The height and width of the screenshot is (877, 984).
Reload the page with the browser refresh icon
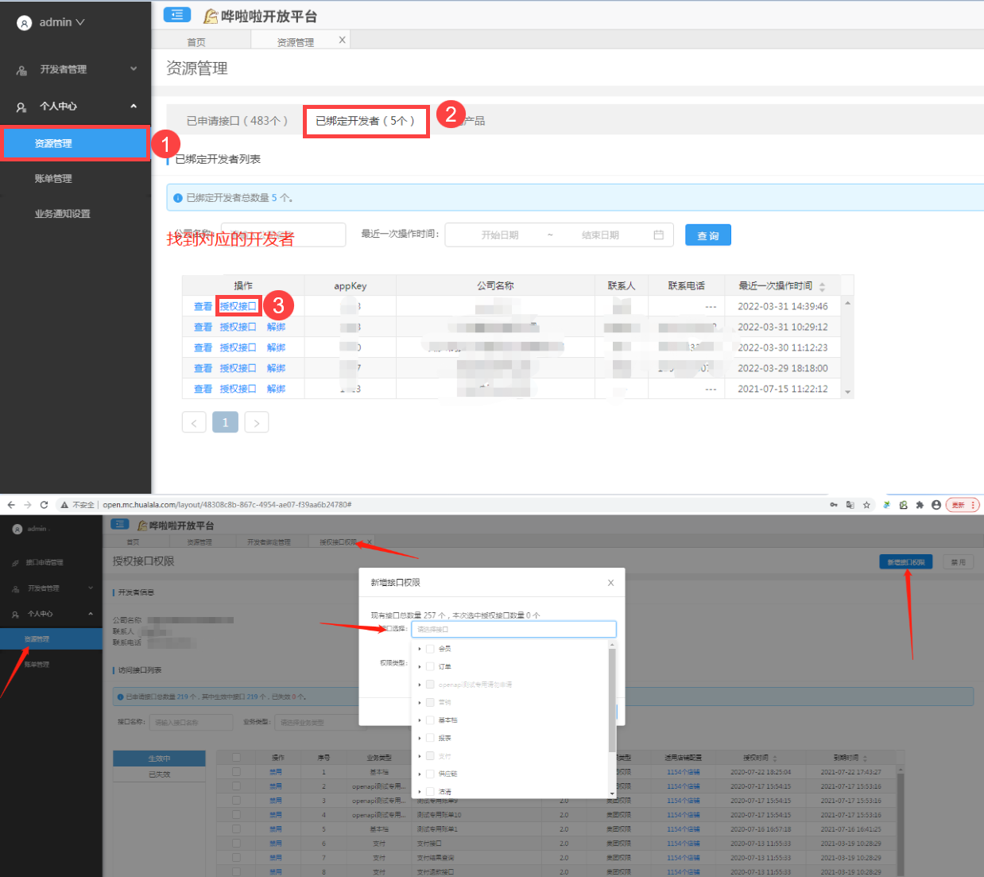coord(44,505)
